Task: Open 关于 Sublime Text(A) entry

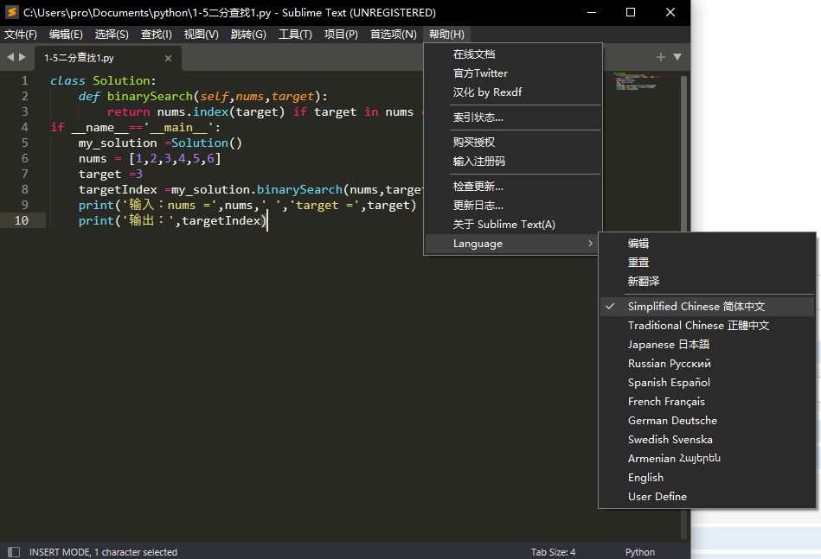Action: (513, 225)
